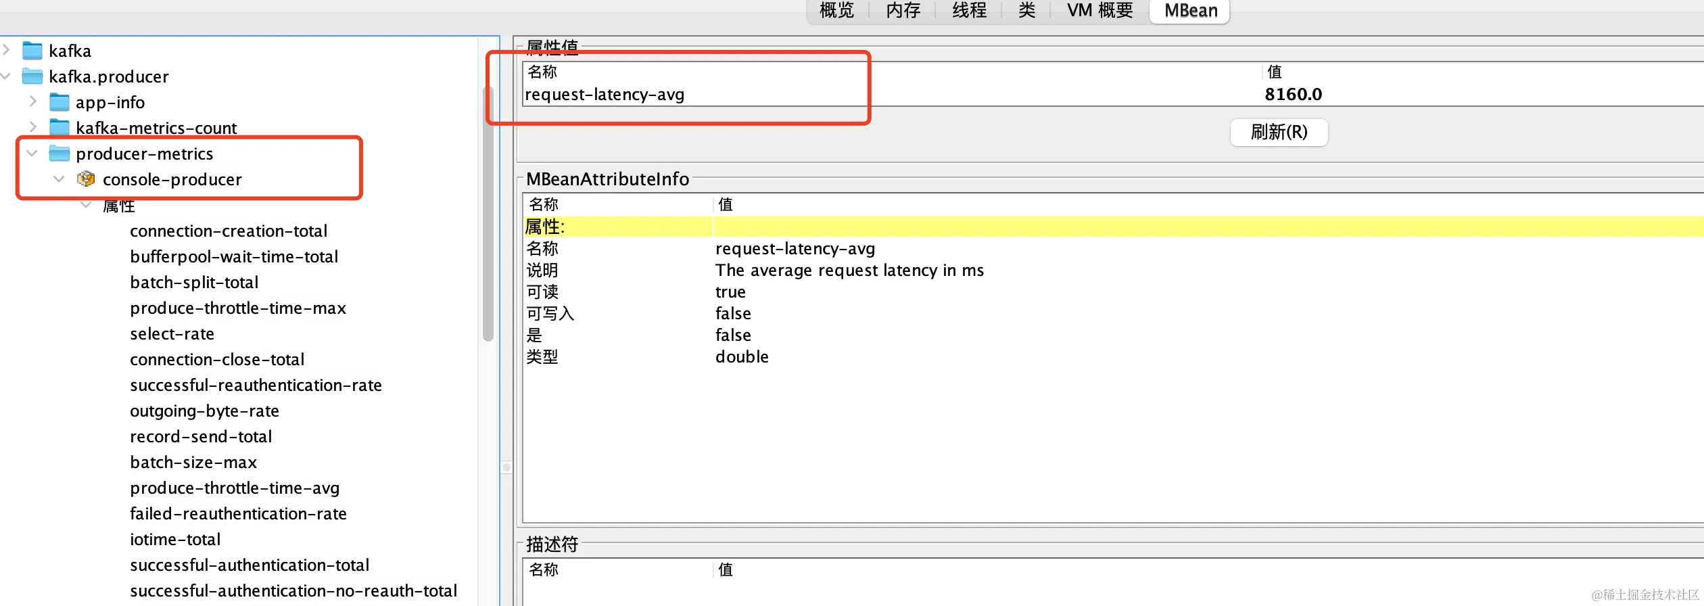Image resolution: width=1704 pixels, height=606 pixels.
Task: Expand the kafka tree node
Action: tap(6, 50)
